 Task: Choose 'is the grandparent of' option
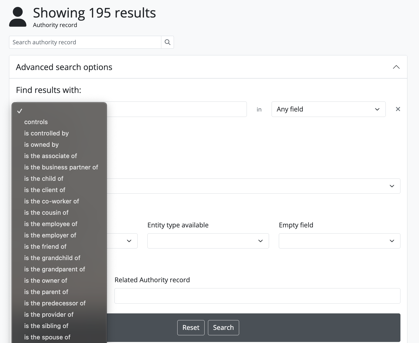[x=55, y=269]
